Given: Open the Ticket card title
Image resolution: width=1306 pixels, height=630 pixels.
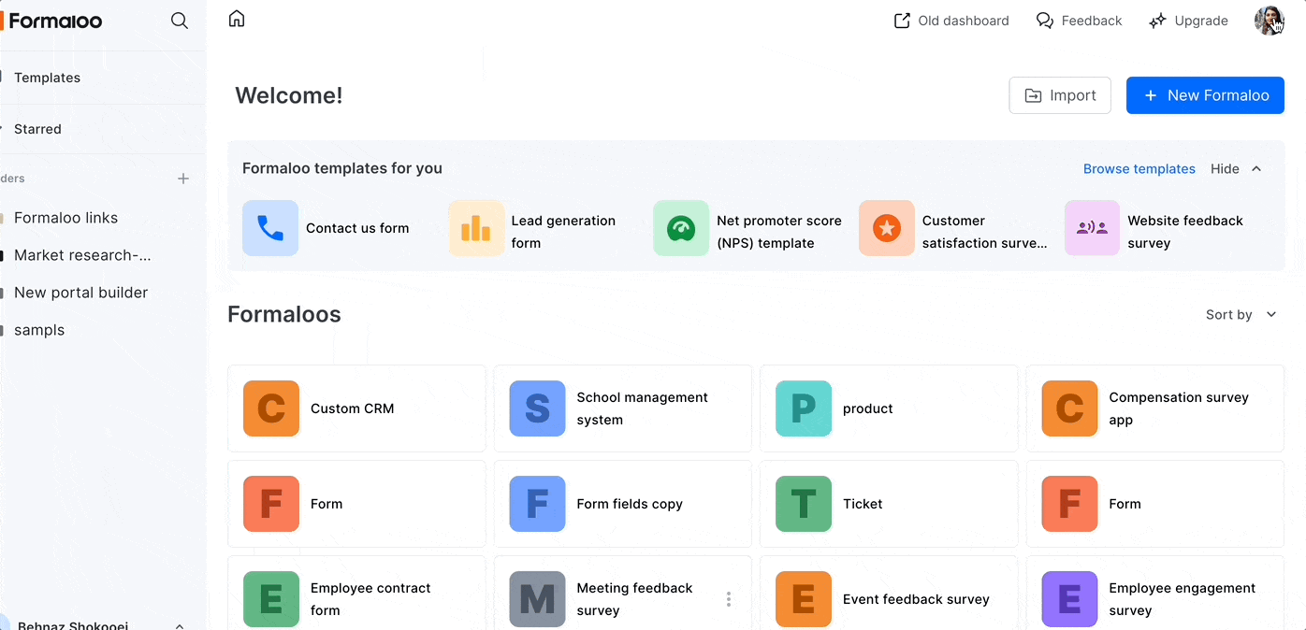Looking at the screenshot, I should pos(863,504).
